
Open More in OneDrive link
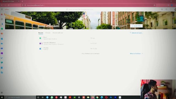pyautogui.click(x=136, y=54)
